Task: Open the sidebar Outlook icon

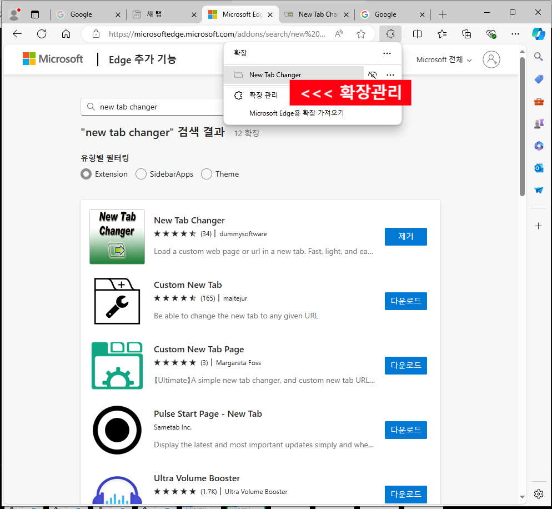Action: click(x=538, y=168)
